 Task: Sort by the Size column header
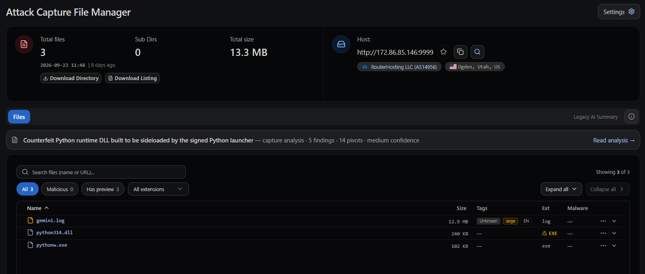(x=461, y=208)
